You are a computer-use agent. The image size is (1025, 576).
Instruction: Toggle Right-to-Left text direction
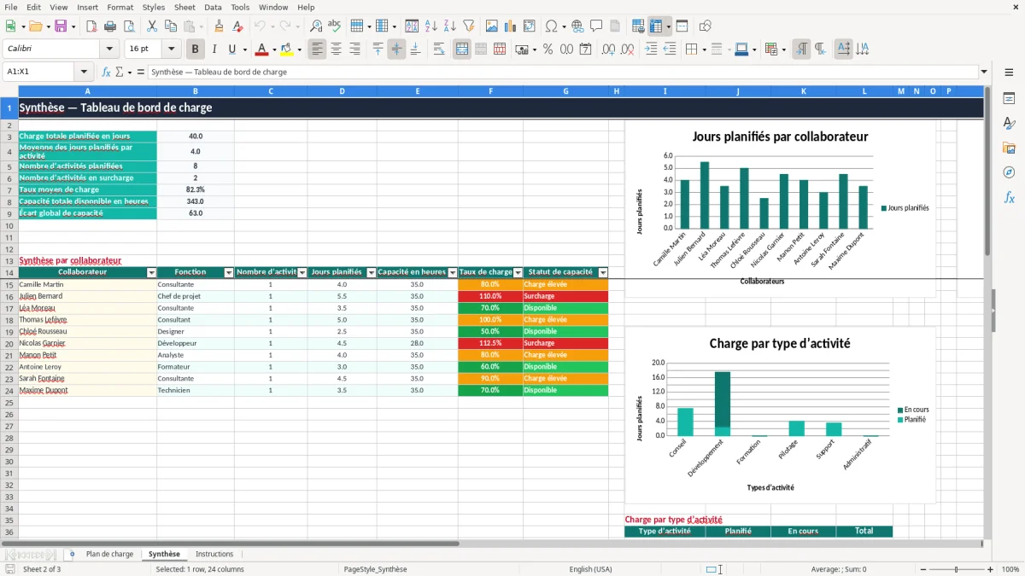click(x=820, y=49)
